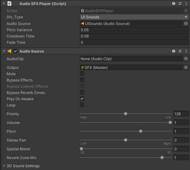
Task: Enable the Mute checkbox
Action: coord(82,74)
